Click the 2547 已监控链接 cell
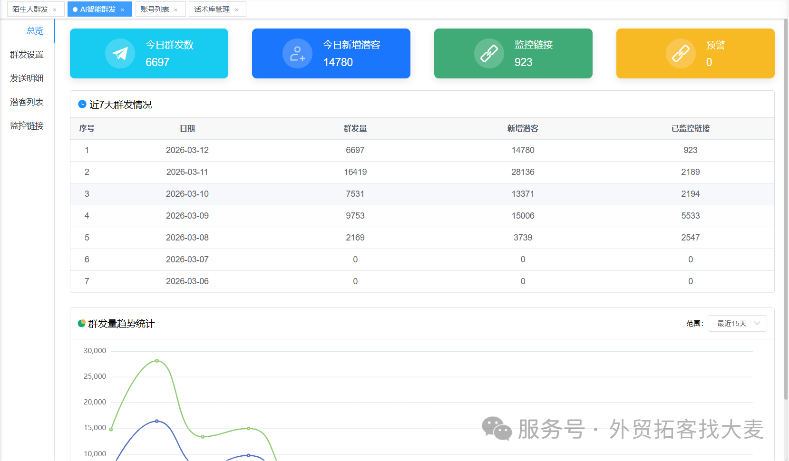This screenshot has height=461, width=789. (691, 238)
